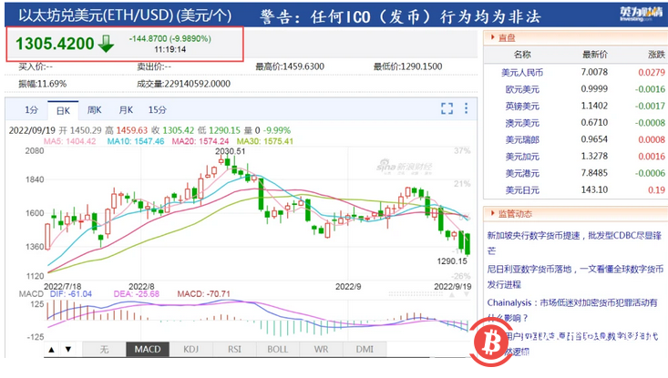Viewport: 668px width, 378px height.
Task: Click the 涨跌 column header
Action: (656, 55)
